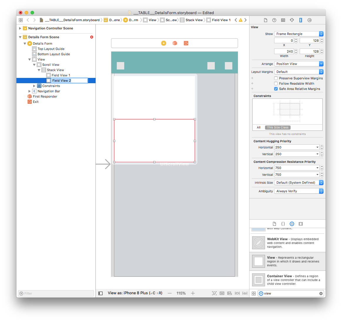Show the Connections inspector
342x321 pixels.
[309, 20]
